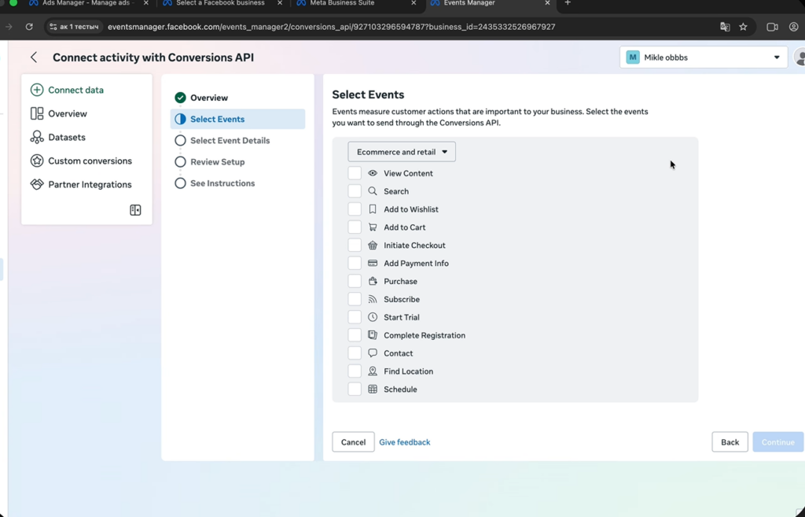Check the Complete Registration checkbox
The height and width of the screenshot is (517, 805).
click(x=355, y=335)
